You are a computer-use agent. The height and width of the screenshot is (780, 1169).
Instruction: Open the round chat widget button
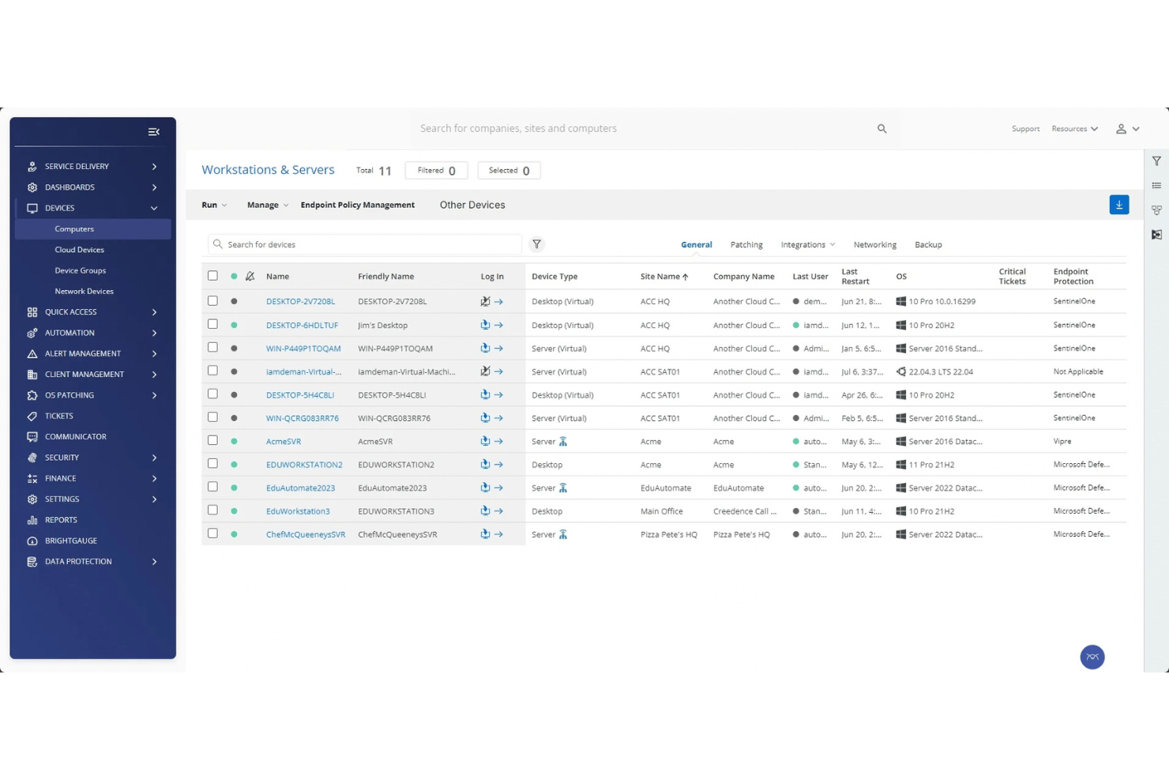[1092, 657]
